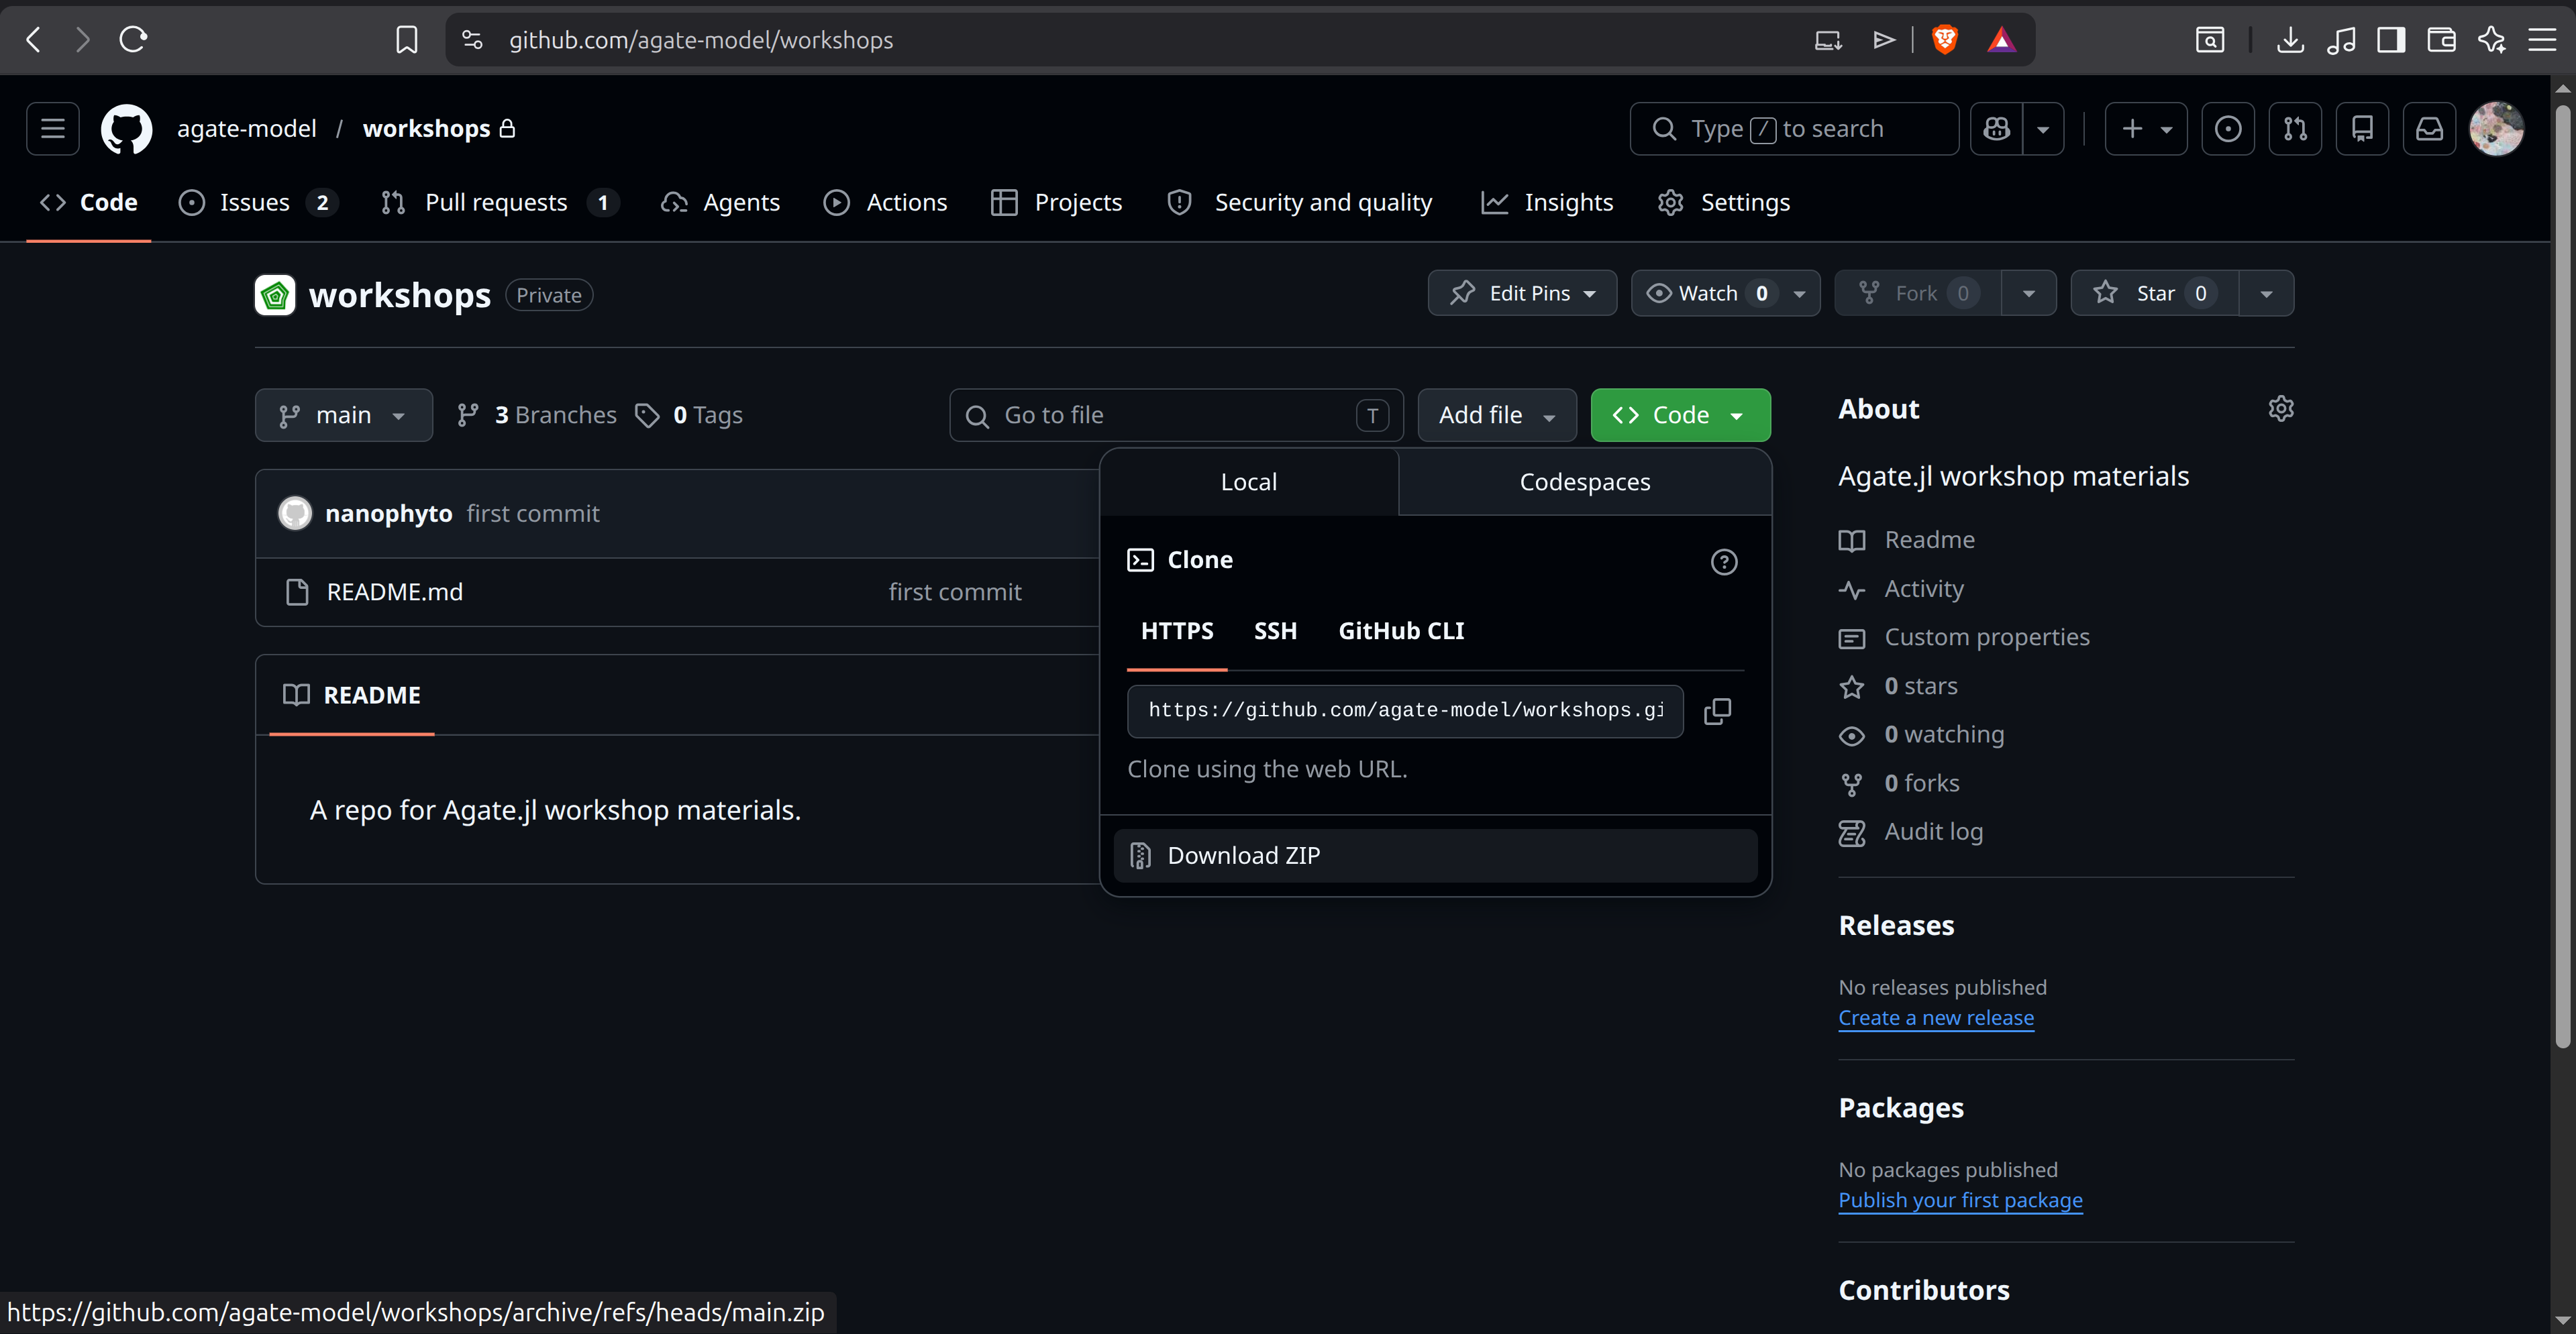
Task: Go to the GitHub homepage via the Octocat logo
Action: coord(126,129)
